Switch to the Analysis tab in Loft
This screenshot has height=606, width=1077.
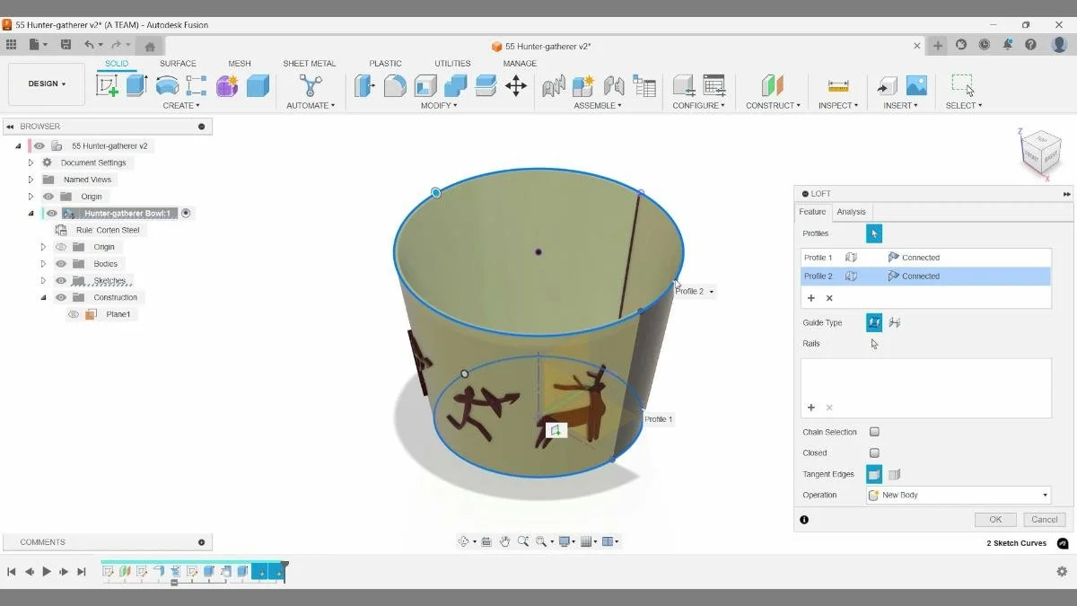click(x=851, y=212)
